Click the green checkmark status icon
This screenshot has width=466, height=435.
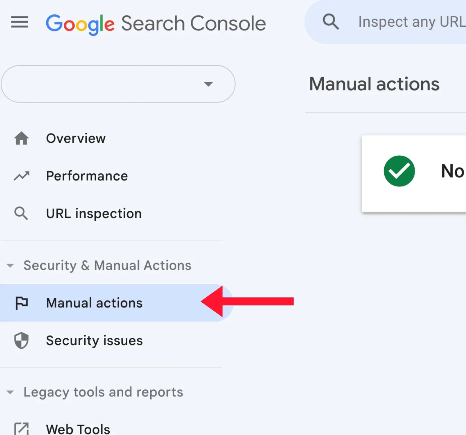pos(399,171)
